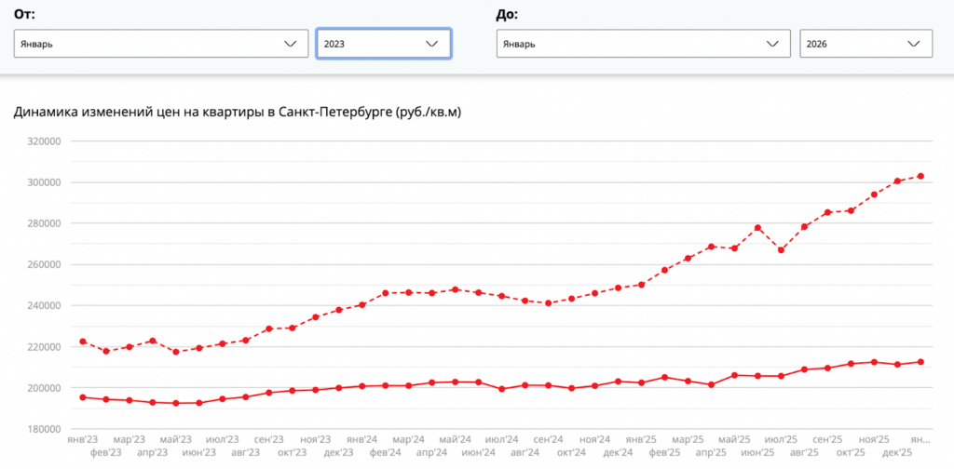Screen dimensions: 954x469
Task: Select the dashed-line dip point at июл'25
Action: pos(781,250)
